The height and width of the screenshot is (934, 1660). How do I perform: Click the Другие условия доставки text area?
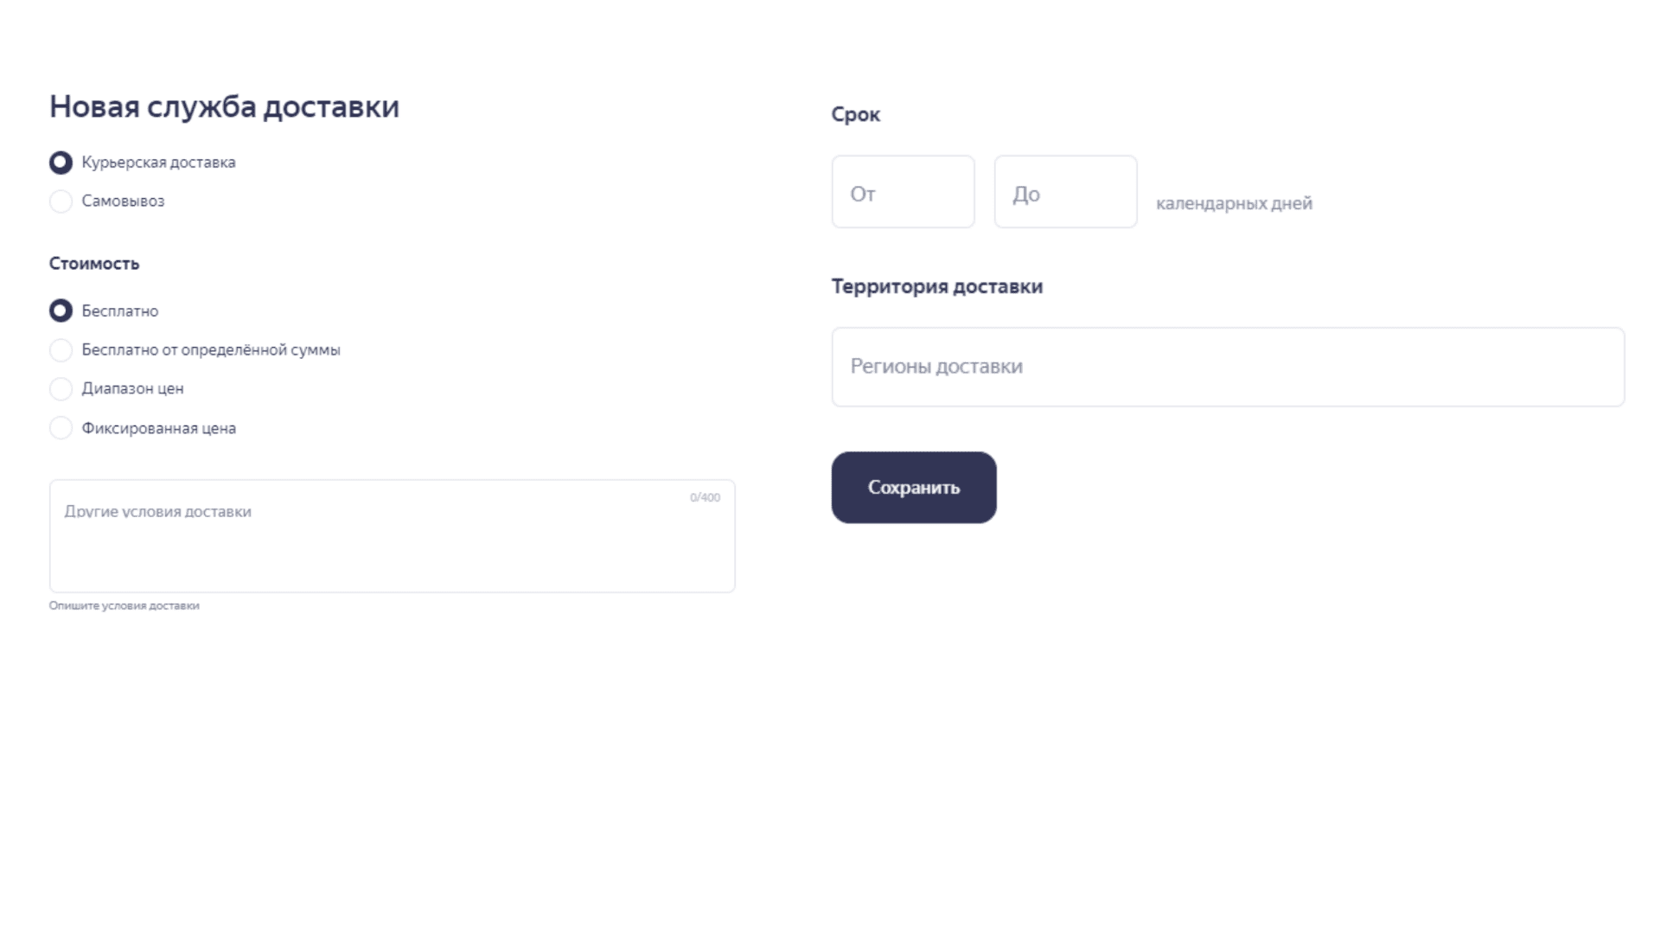[392, 536]
